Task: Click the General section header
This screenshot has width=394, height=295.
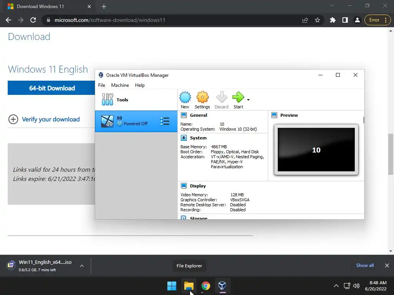Action: (x=199, y=115)
